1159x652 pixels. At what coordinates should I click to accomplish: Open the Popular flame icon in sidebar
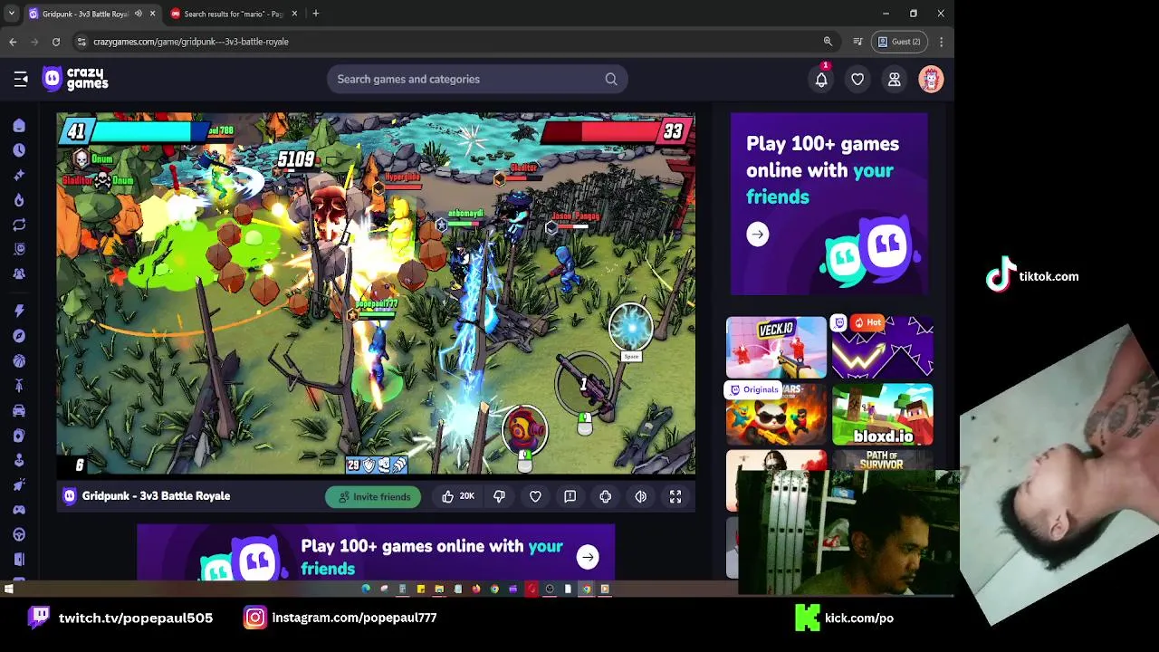[19, 200]
